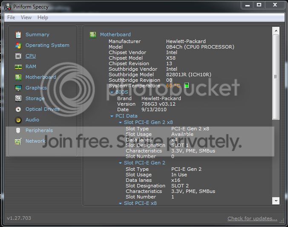
Task: Select the Motherboard sidebar link
Action: [x=41, y=77]
